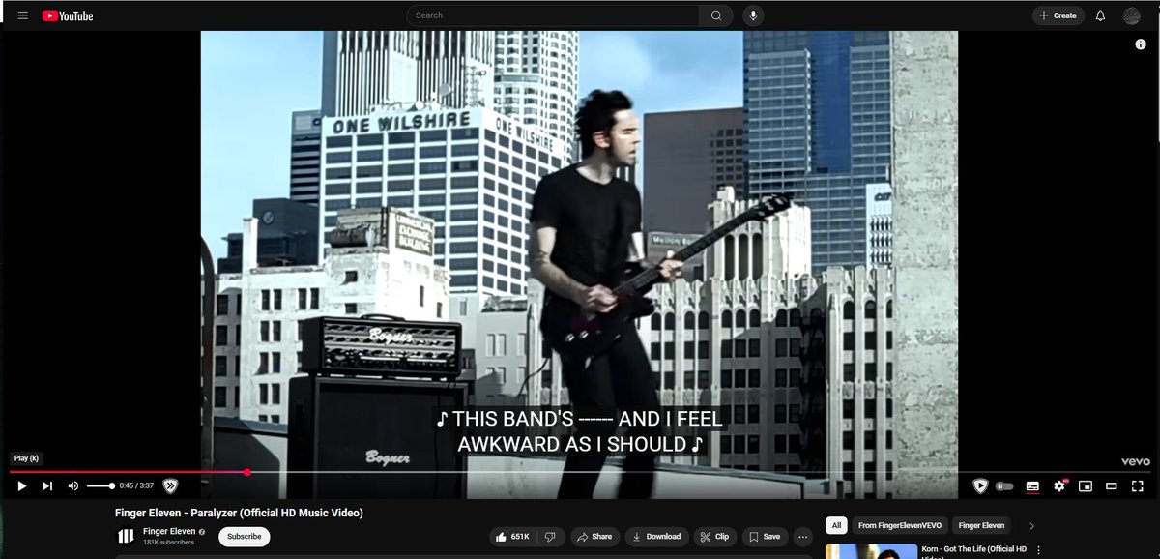This screenshot has width=1160, height=559.
Task: Share this video
Action: (593, 536)
